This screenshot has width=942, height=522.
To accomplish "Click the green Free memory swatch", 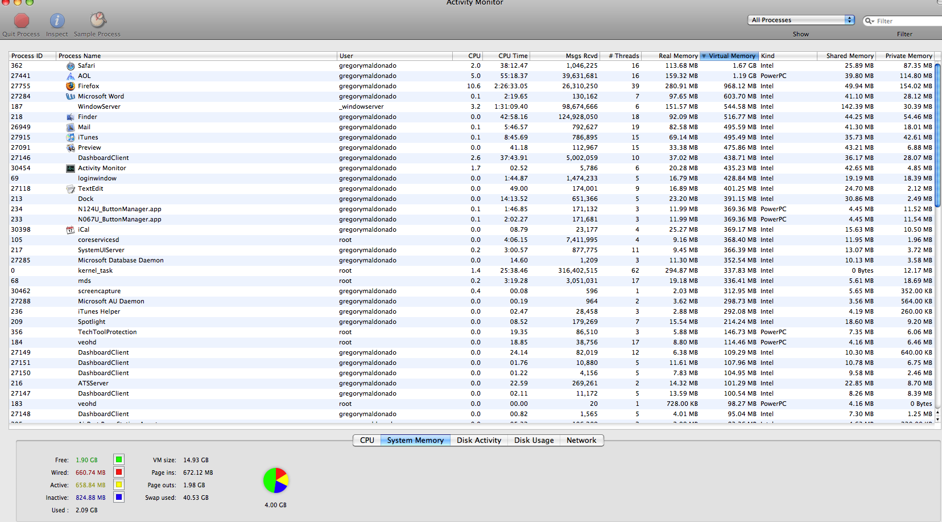I will [119, 459].
